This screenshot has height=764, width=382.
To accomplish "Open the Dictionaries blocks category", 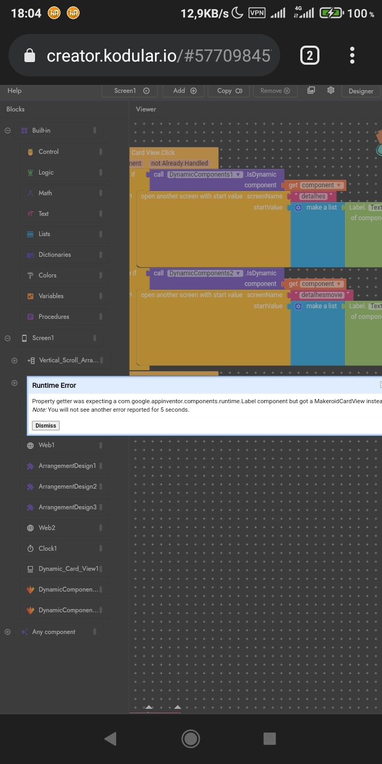I will pos(55,255).
